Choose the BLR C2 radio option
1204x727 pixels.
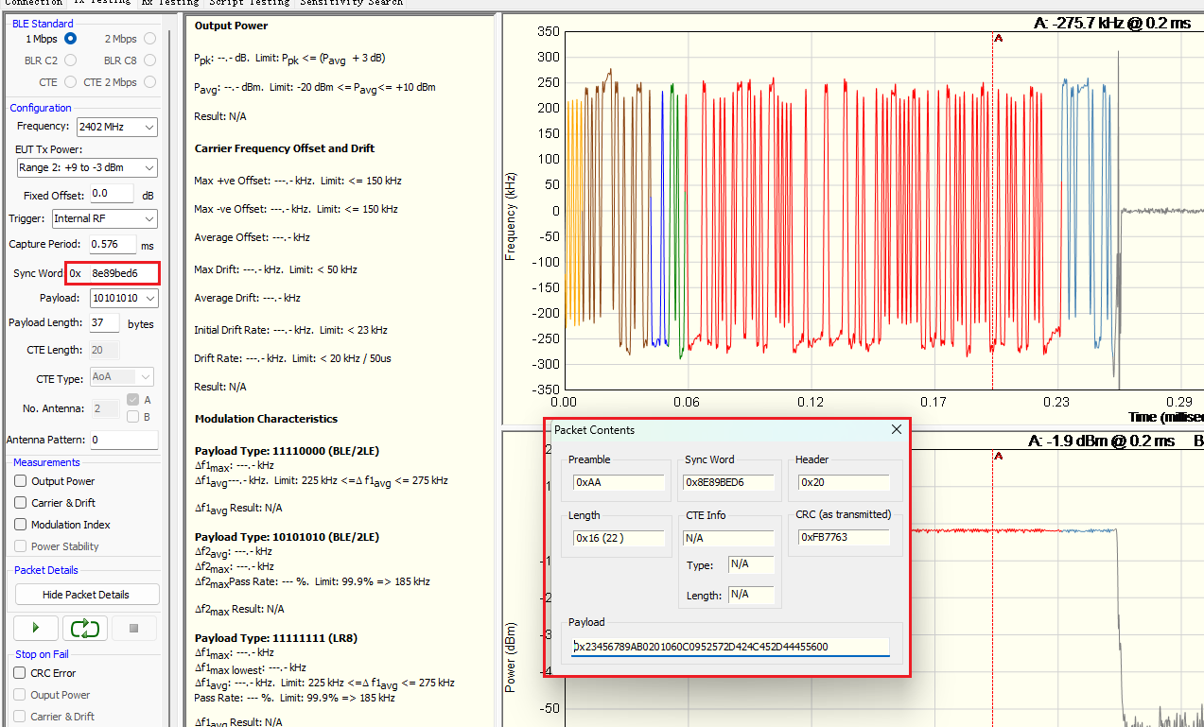coord(71,61)
